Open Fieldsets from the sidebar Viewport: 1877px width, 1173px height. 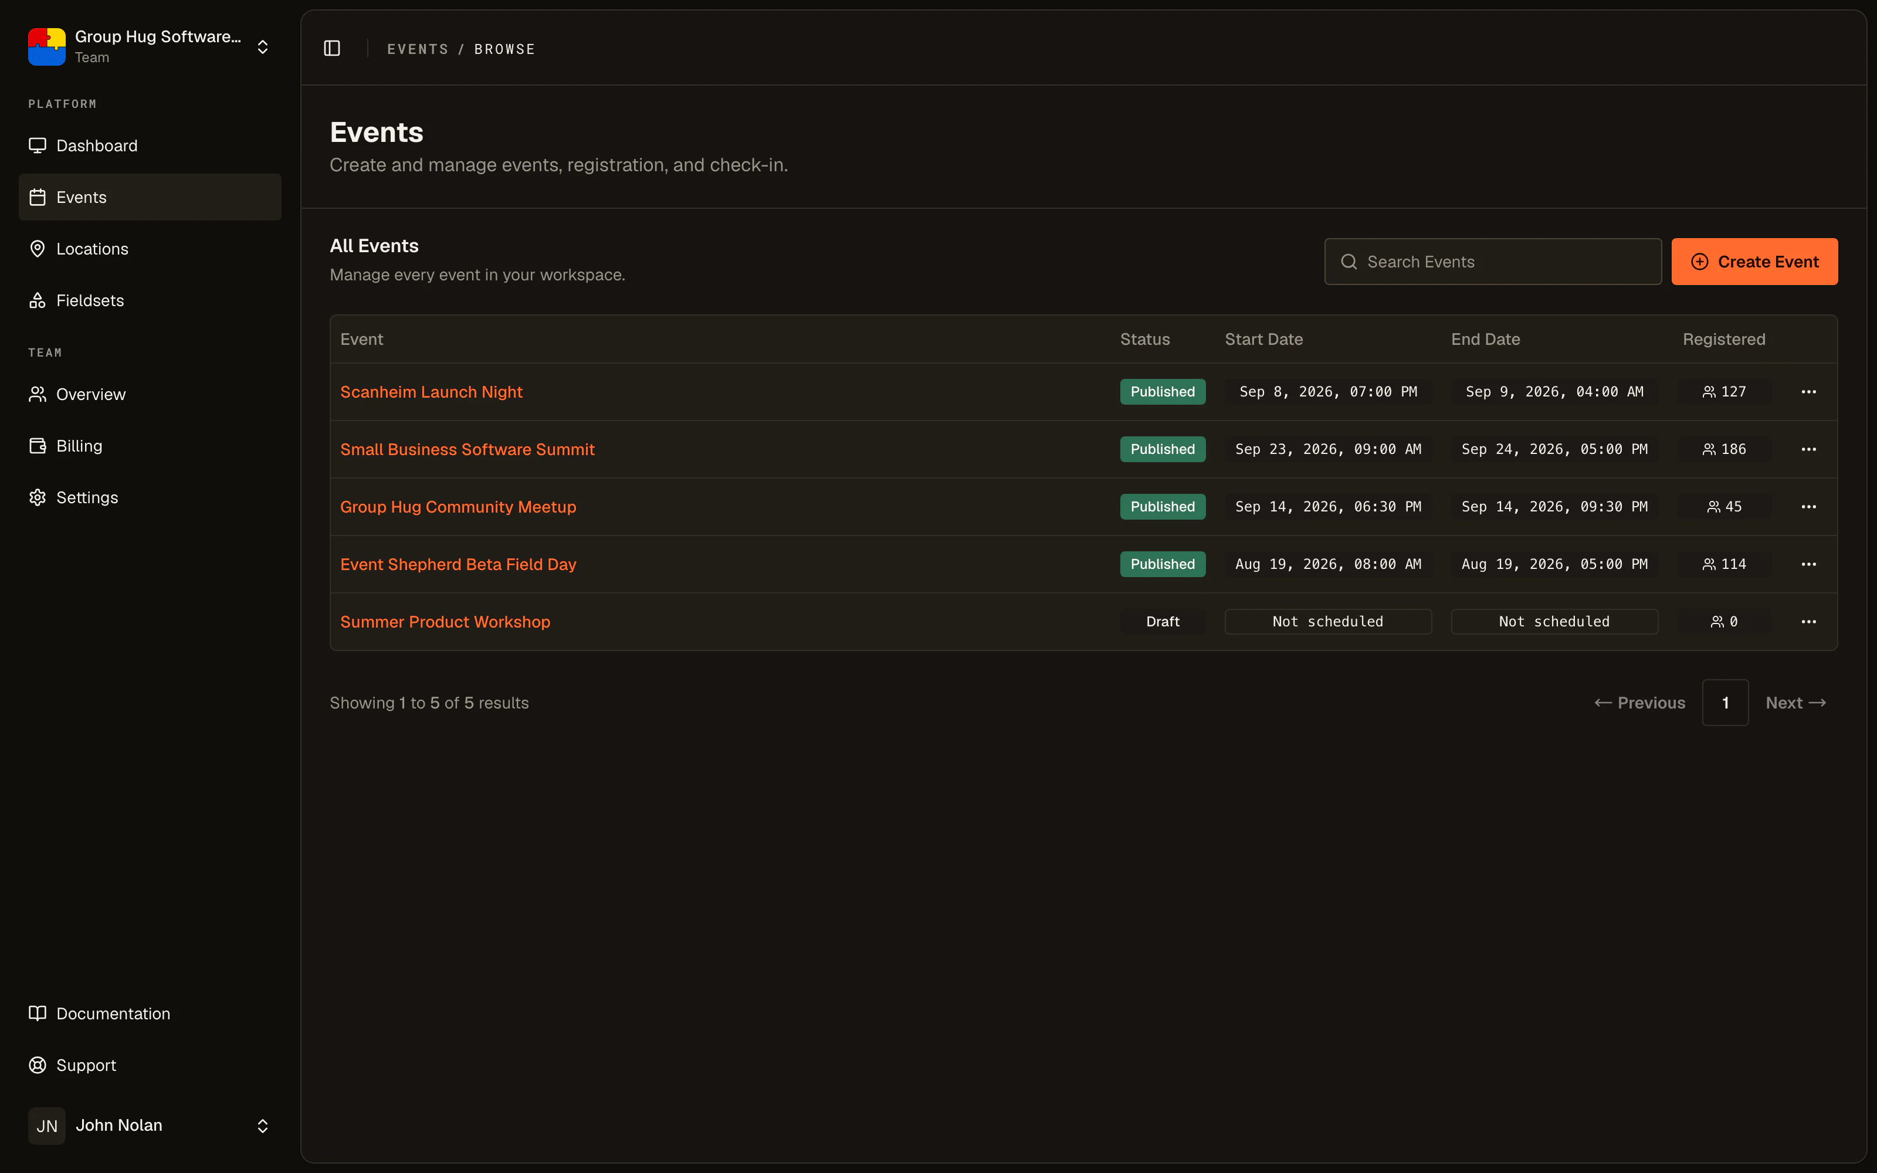coord(150,300)
